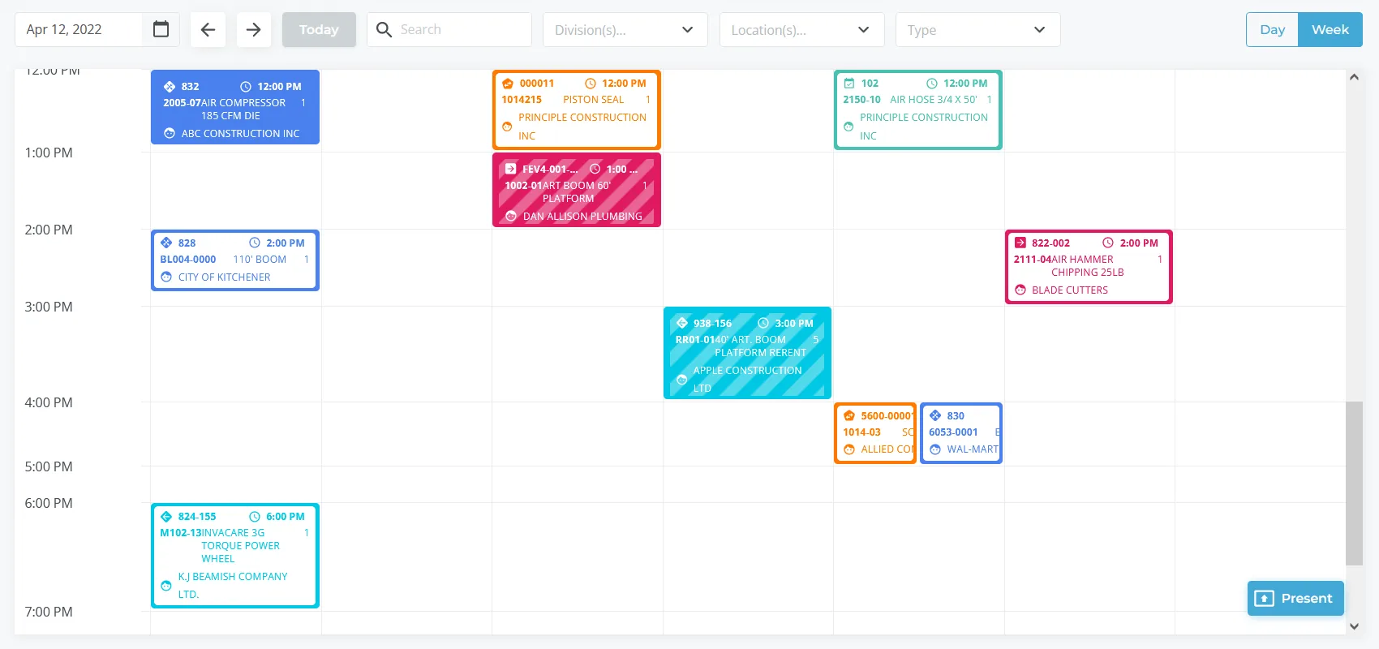Screen dimensions: 1379x649
Task: Expand the Division(s) dropdown
Action: (625, 30)
